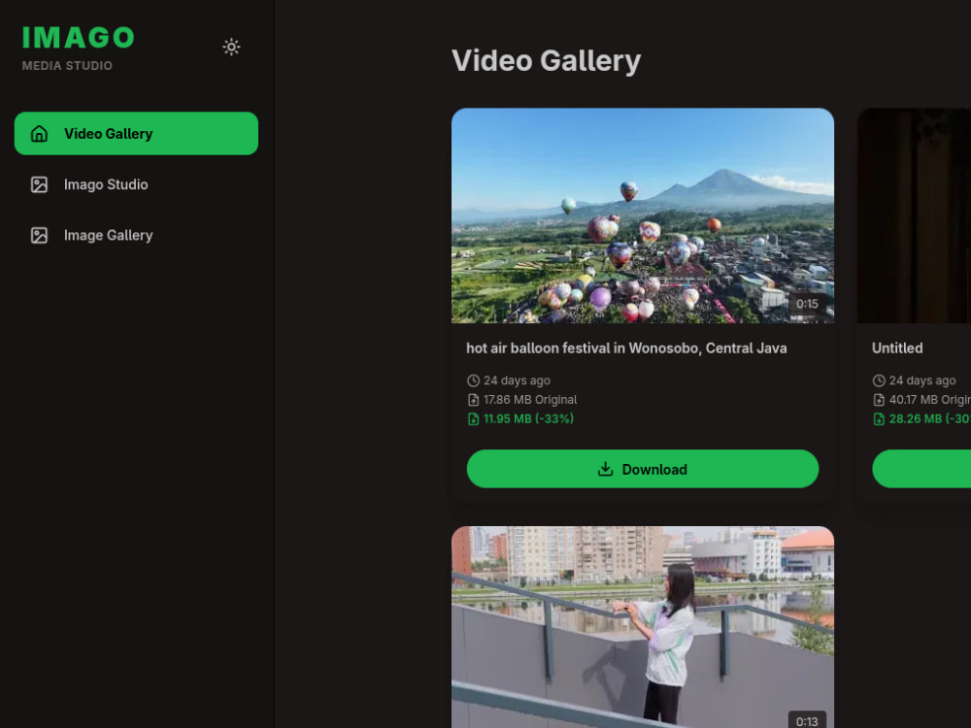Click the original file icon by 17.86 MB

click(473, 400)
